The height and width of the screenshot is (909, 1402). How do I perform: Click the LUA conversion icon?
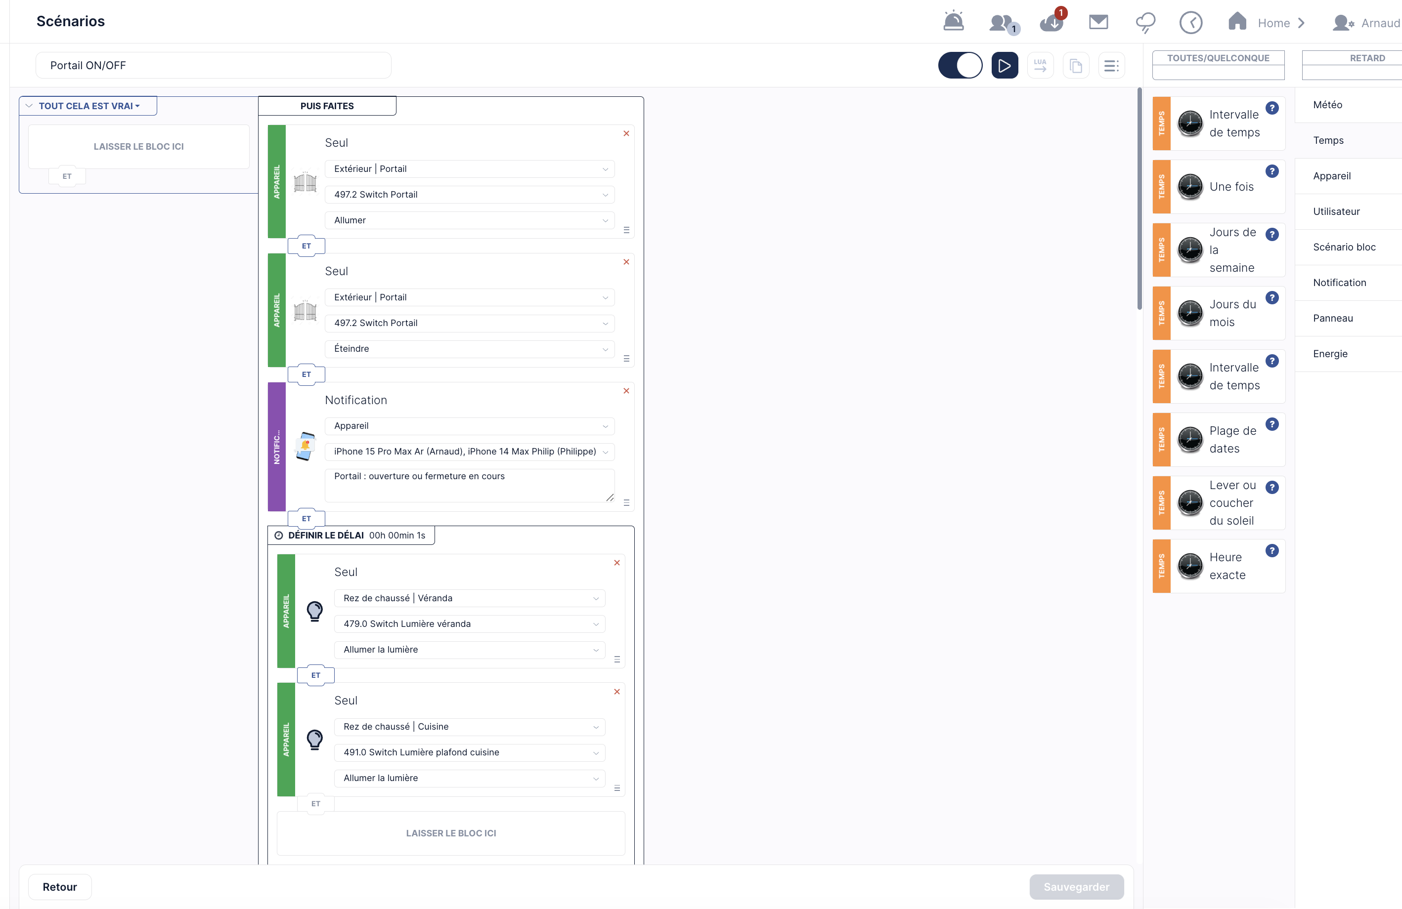(1040, 65)
